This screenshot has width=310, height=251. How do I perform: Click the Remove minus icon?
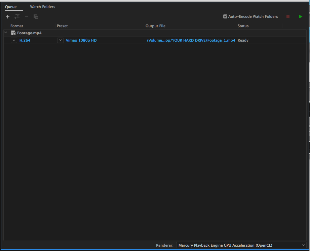click(27, 17)
